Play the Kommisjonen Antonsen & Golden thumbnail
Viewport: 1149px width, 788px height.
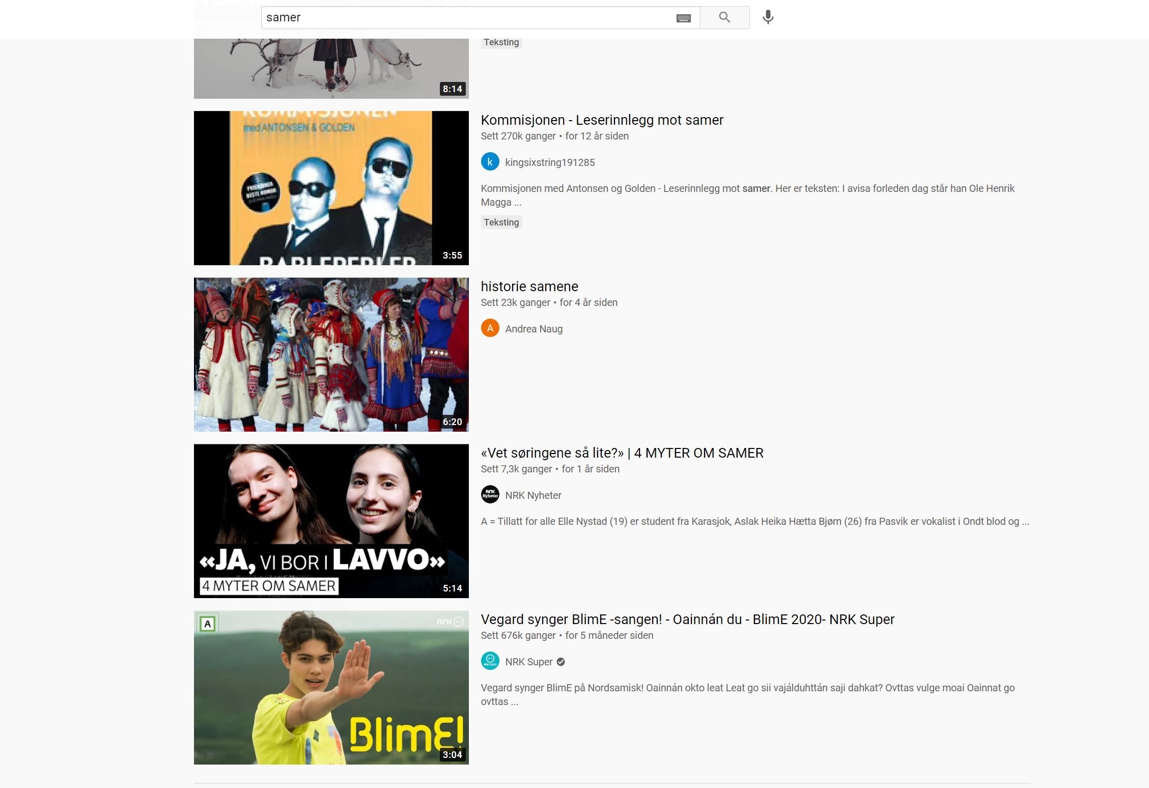331,188
